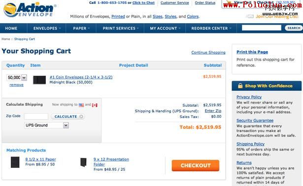Open the Reorder Center menu
The width and height of the screenshot is (303, 186).
pos(211,28)
